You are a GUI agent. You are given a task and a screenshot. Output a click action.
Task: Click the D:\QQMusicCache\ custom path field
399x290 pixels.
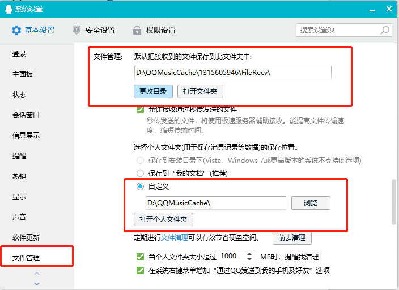point(216,203)
